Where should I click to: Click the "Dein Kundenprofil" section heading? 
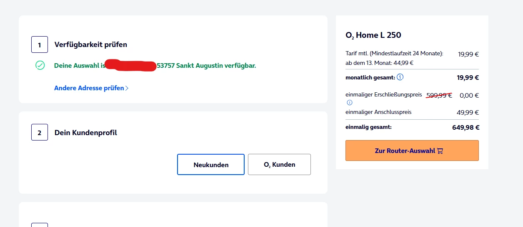pyautogui.click(x=86, y=133)
